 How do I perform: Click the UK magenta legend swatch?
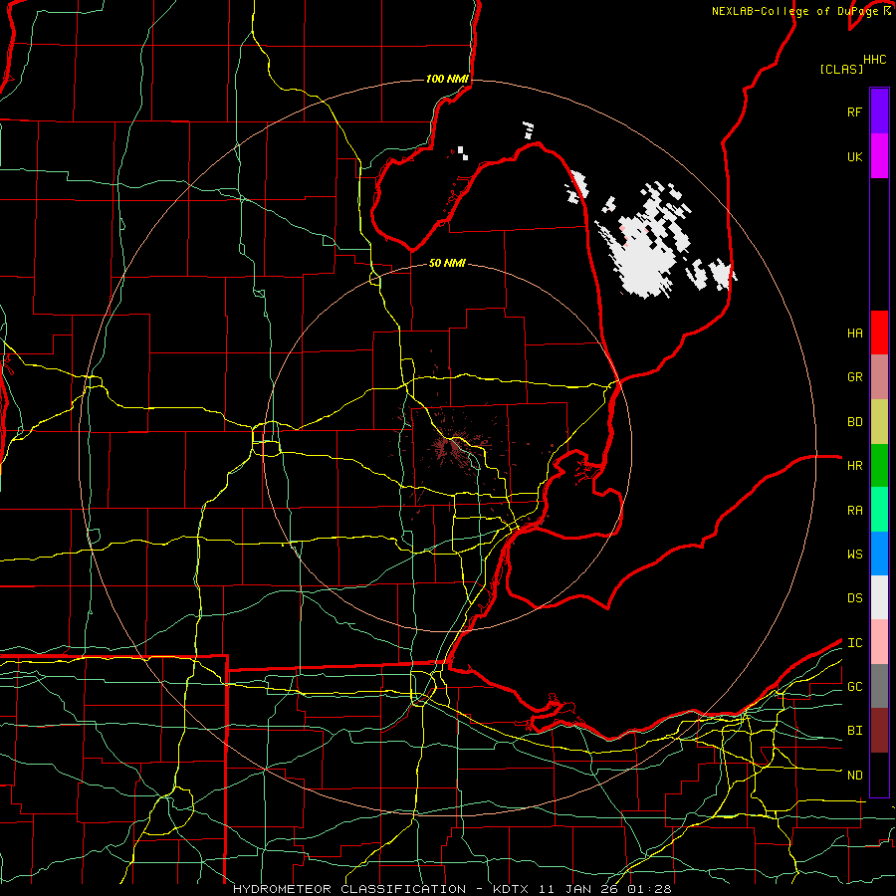[x=879, y=155]
